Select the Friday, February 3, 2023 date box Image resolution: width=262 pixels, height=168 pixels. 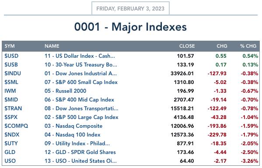pos(130,8)
